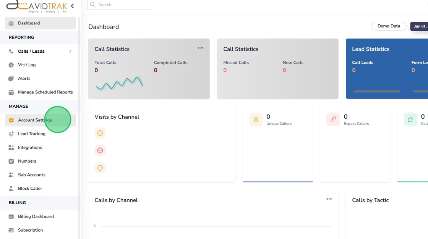
Task: Click the Manage Scheduled Reports calendar icon
Action: (x=11, y=92)
